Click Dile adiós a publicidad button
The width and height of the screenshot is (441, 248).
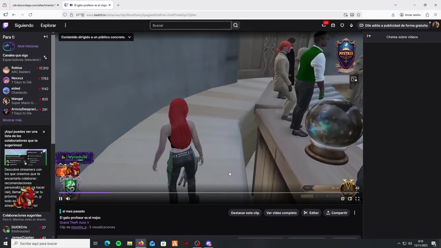pos(393,25)
